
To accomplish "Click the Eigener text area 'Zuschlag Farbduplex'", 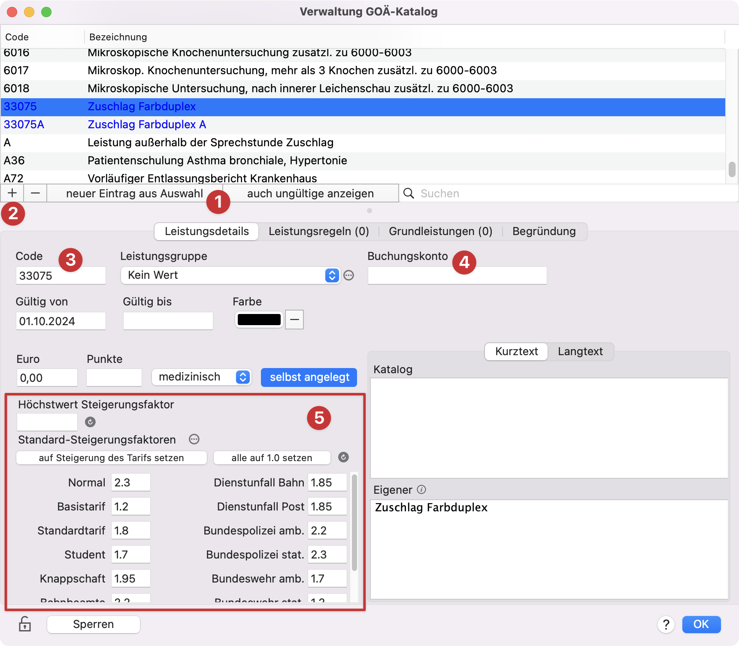I will [x=549, y=549].
